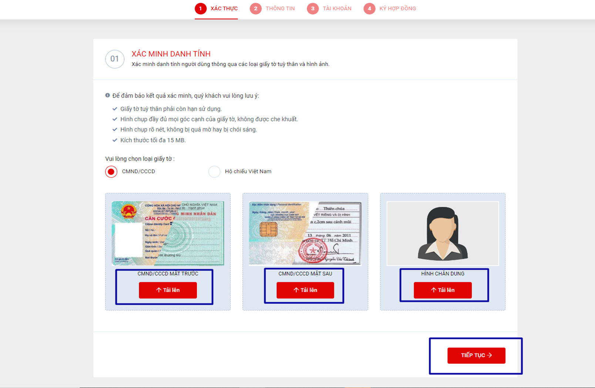Click the portrait avatar placeholder image
Screen dimensions: 595x388
(443, 234)
